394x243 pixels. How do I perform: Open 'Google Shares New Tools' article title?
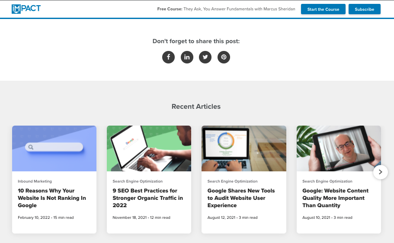click(241, 198)
